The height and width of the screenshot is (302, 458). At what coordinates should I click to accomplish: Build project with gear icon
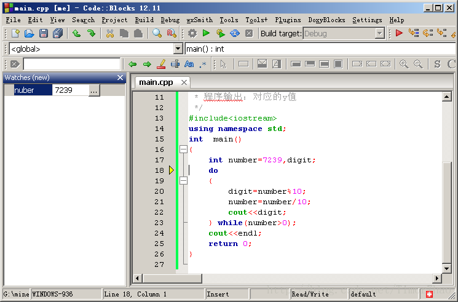(192, 33)
